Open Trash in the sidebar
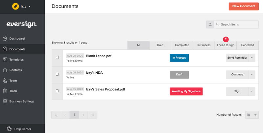263x133 pixels. [22, 91]
